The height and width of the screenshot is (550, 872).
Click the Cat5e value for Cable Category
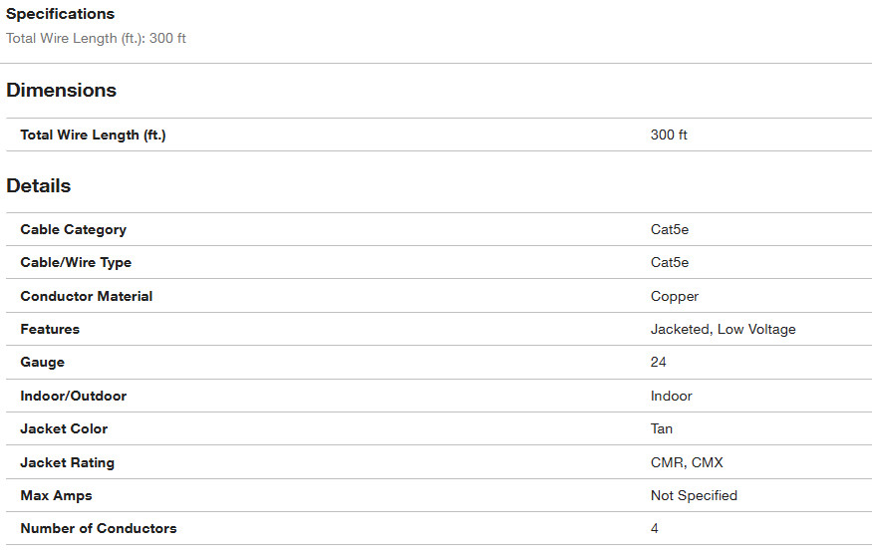(670, 230)
